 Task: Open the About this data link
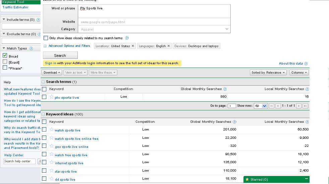(291, 64)
